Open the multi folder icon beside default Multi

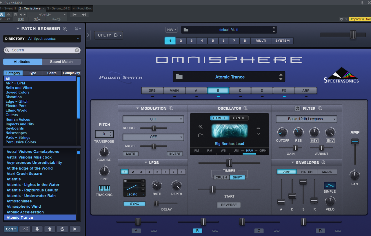point(186,30)
